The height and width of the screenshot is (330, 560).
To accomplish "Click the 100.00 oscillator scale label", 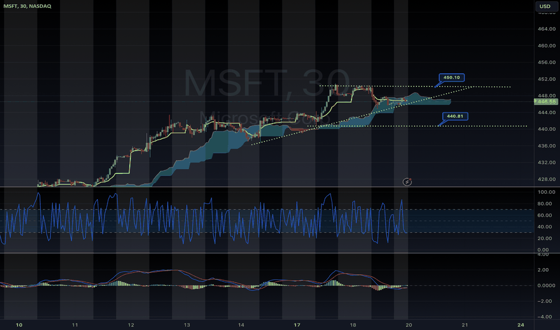I will coord(546,192).
